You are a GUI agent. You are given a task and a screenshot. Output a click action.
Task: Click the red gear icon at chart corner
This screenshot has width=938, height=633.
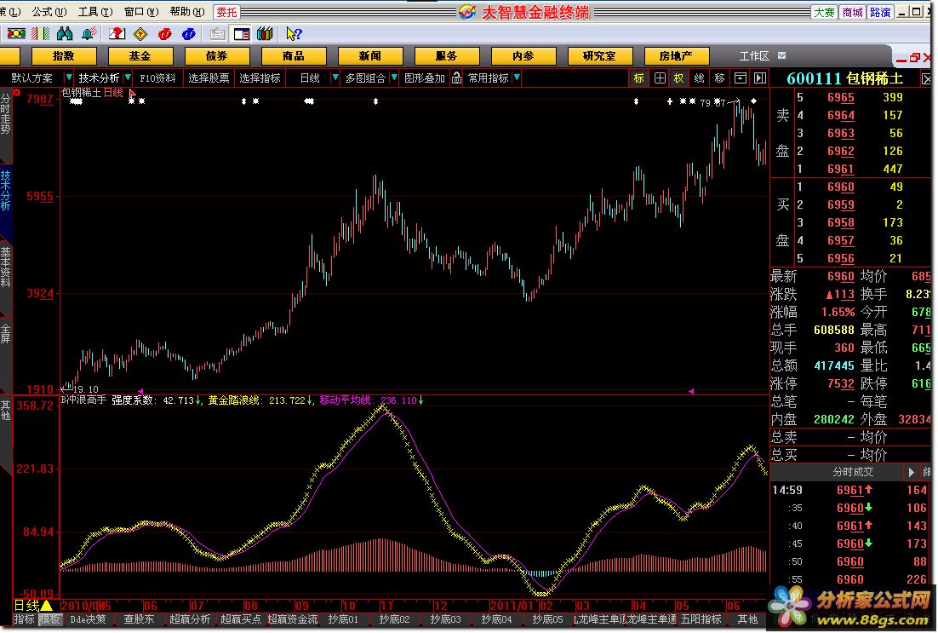pyautogui.click(x=17, y=92)
